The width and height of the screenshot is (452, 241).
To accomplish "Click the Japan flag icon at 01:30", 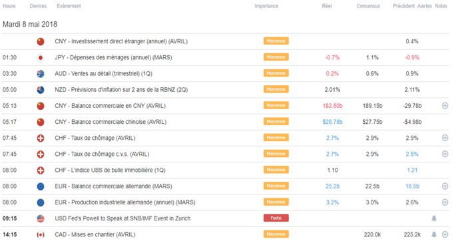I will pyautogui.click(x=41, y=58).
